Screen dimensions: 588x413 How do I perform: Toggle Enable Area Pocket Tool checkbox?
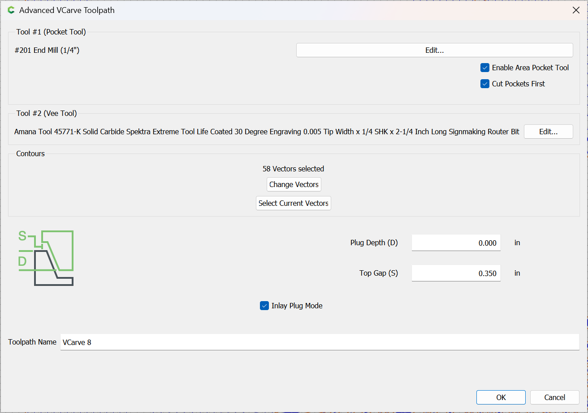click(x=484, y=68)
